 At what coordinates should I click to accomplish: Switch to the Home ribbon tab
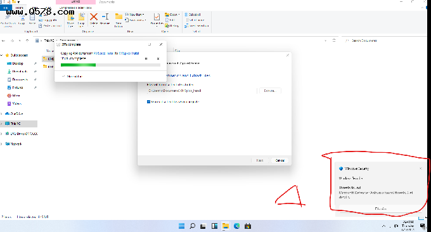(19, 8)
